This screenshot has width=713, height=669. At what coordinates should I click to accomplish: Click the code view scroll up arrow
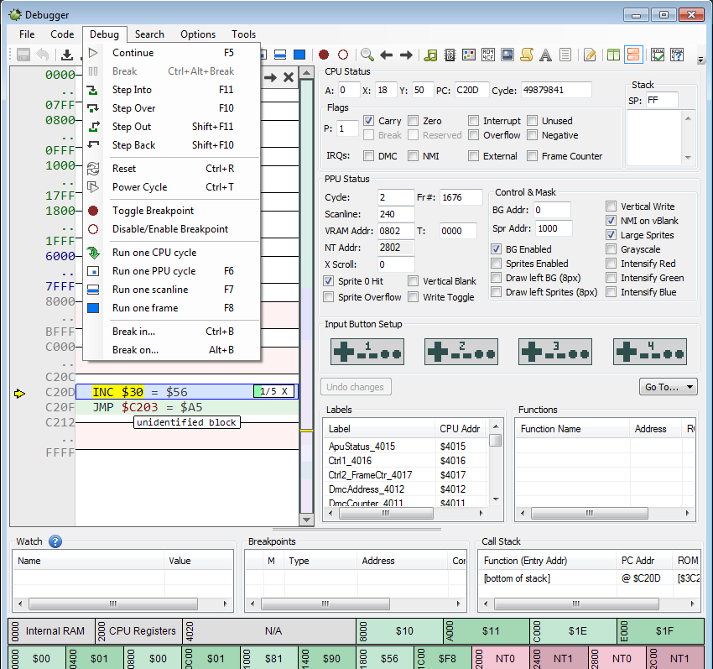coord(306,73)
